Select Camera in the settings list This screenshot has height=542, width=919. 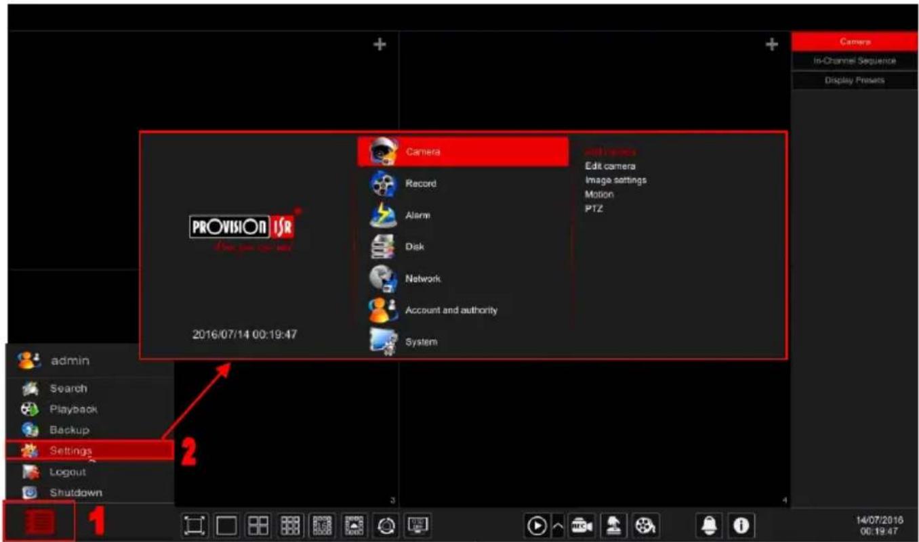point(463,152)
